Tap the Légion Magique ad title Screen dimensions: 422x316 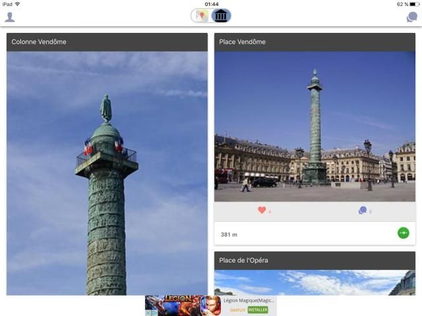(249, 301)
